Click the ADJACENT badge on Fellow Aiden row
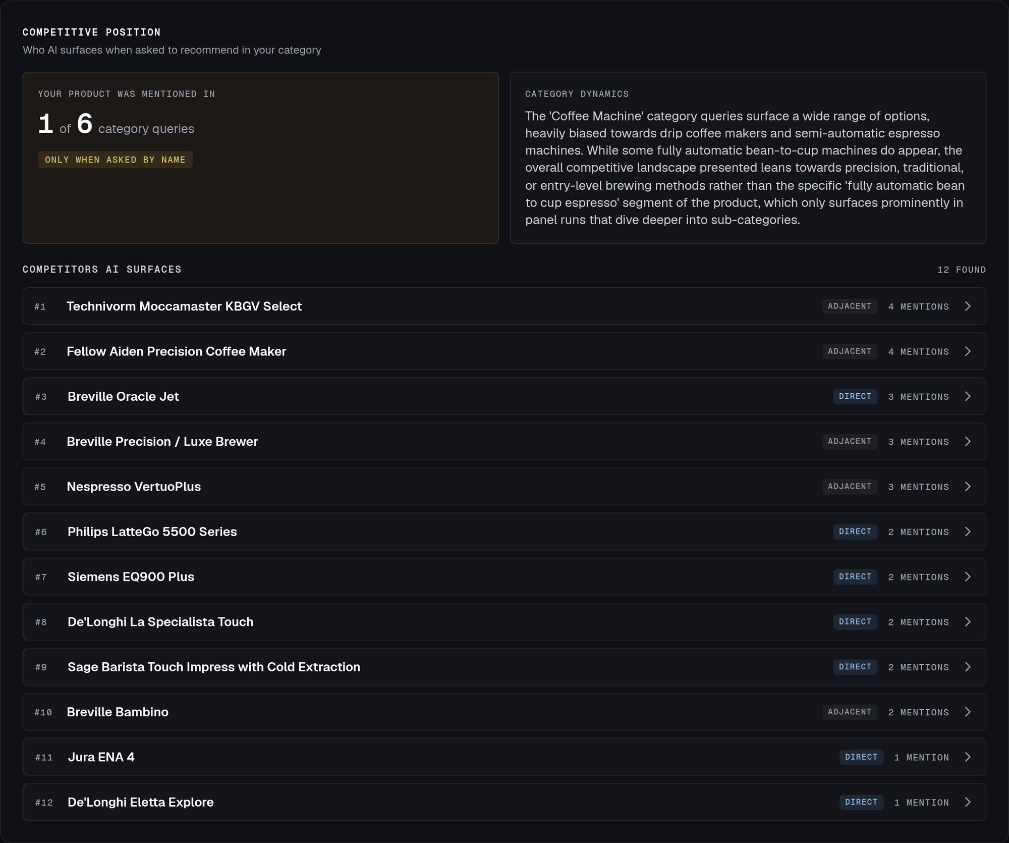The width and height of the screenshot is (1009, 843). 850,351
